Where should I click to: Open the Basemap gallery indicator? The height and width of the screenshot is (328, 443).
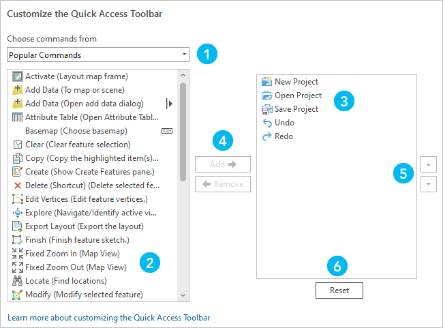166,131
